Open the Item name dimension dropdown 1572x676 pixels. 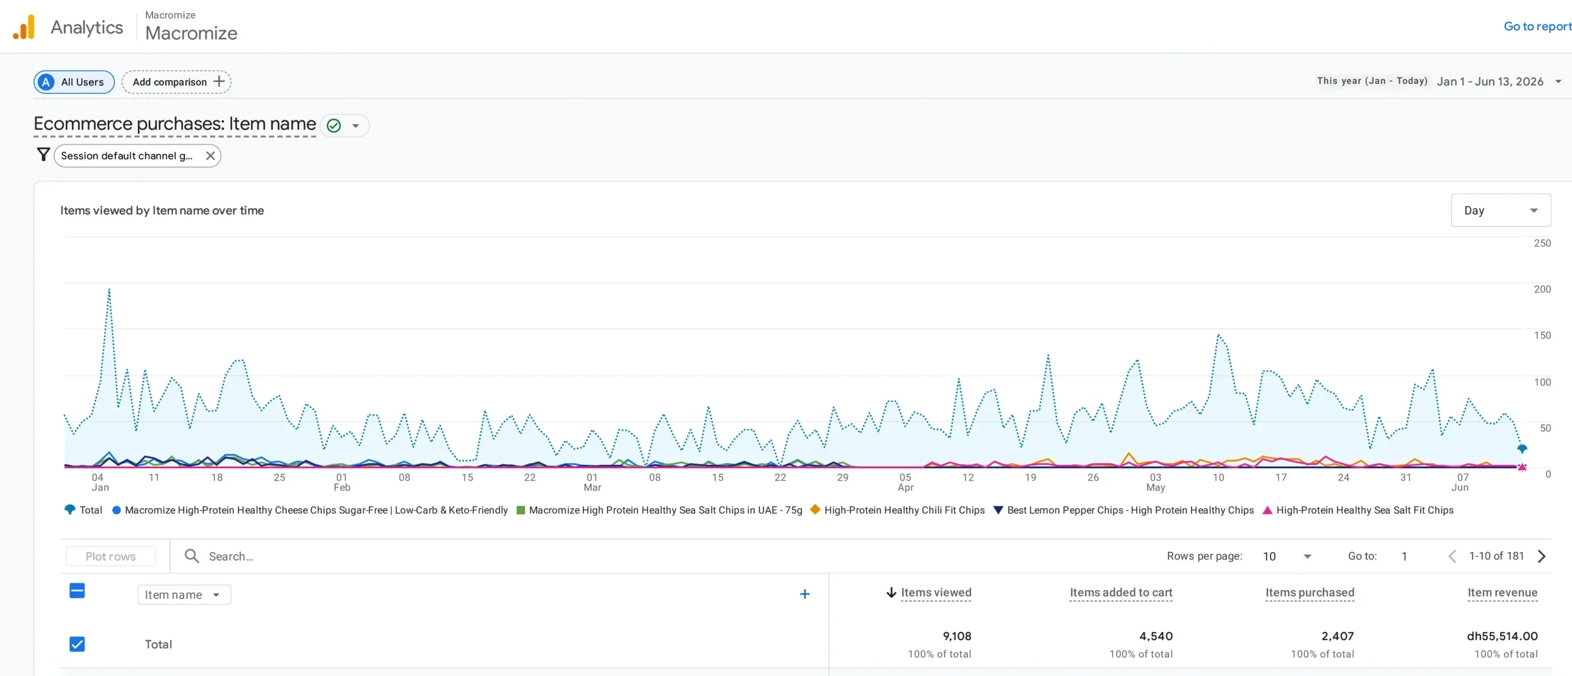[x=184, y=595]
